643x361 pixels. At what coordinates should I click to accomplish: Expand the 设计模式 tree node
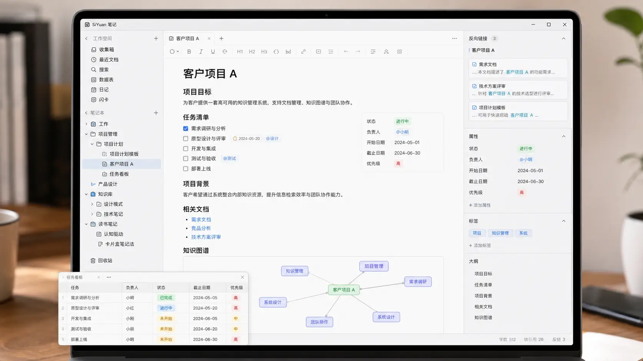[92, 204]
